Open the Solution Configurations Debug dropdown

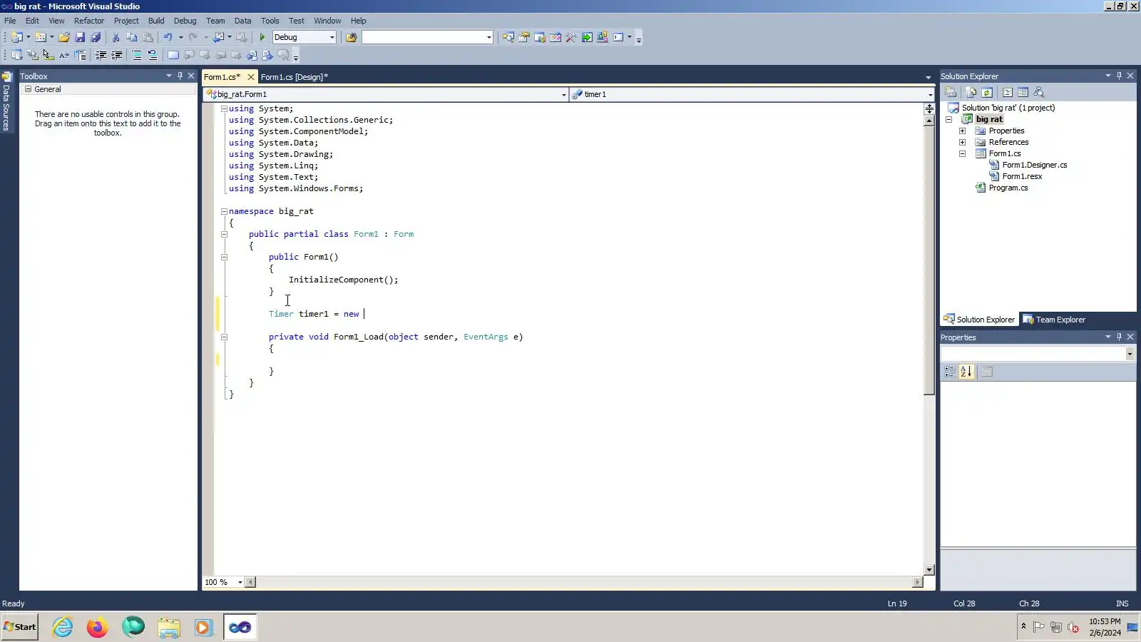[332, 37]
